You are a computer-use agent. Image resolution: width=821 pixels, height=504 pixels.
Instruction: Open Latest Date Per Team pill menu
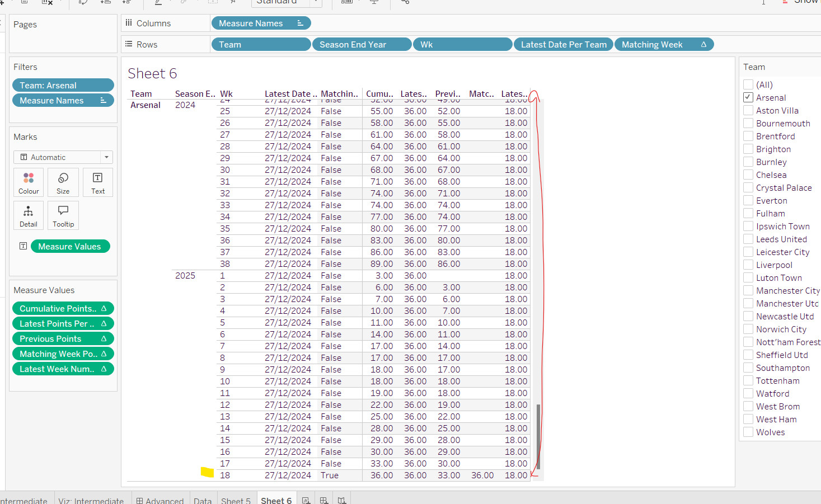[x=563, y=44]
